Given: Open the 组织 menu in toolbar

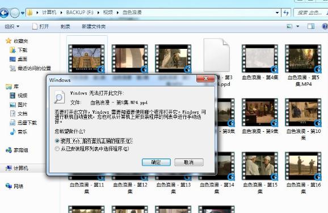Looking at the screenshot, I should pos(12,26).
